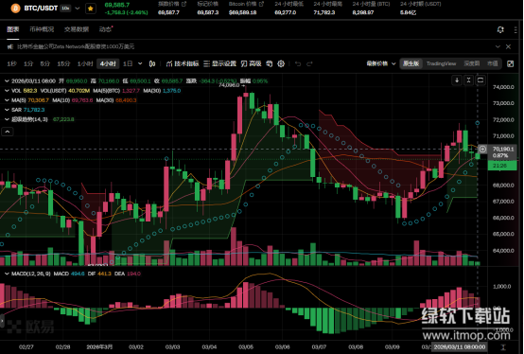Open the 显示设置 display settings
Viewport: 524px width, 354px height.
(x=219, y=63)
